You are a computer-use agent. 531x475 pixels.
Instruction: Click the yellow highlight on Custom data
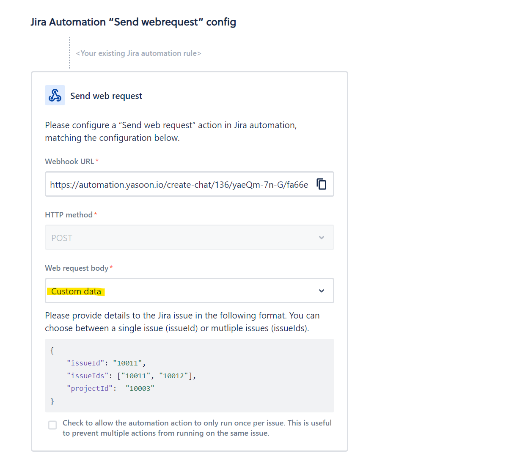76,291
